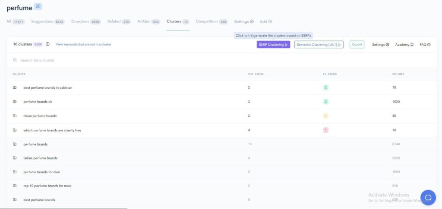442x209 pixels.
Task: Click the search magnifier icon
Action: pos(15,60)
